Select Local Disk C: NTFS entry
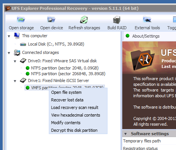This screenshot has width=176, height=150. (56, 44)
